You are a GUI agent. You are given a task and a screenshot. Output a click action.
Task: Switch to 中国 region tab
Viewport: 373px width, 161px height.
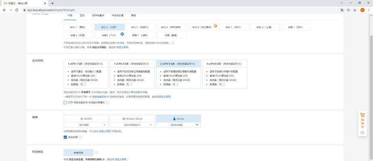click(x=70, y=15)
